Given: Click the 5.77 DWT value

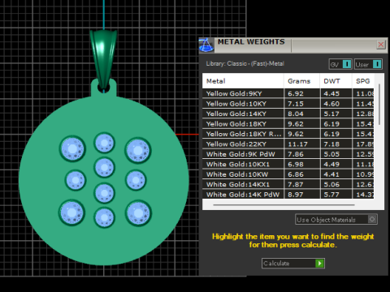Looking at the screenshot, I should (x=331, y=195).
